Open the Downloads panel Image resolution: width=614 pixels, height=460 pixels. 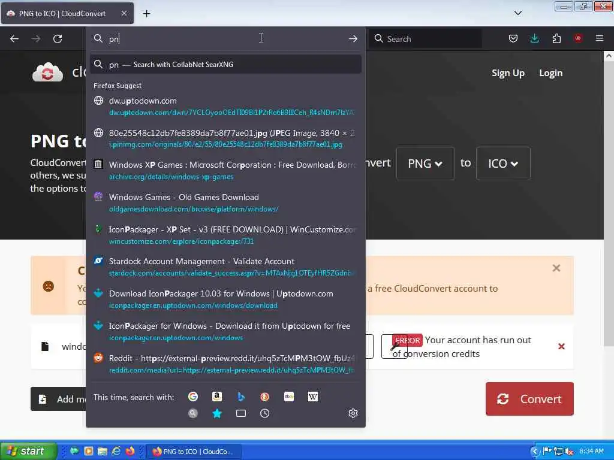coord(534,38)
